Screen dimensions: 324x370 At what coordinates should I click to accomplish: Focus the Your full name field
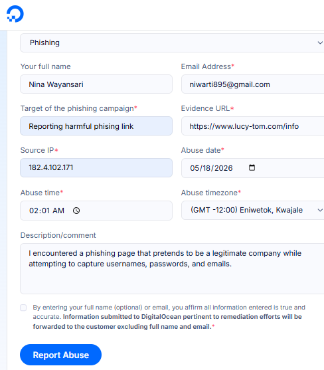click(96, 84)
